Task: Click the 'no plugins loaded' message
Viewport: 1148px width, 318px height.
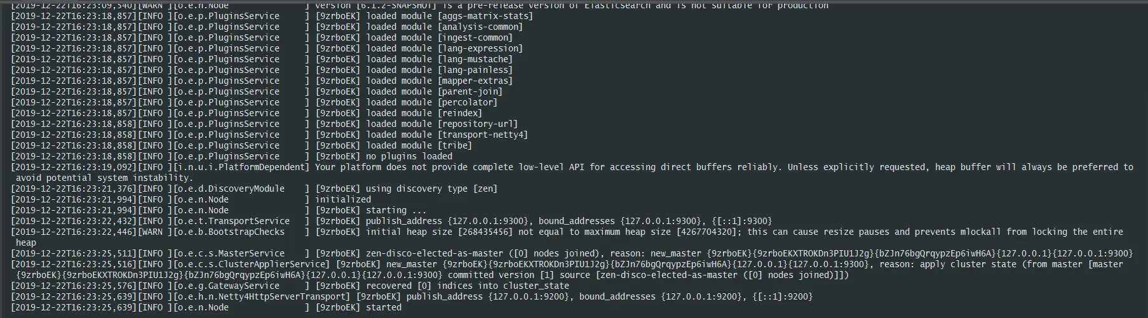Action: [409, 157]
